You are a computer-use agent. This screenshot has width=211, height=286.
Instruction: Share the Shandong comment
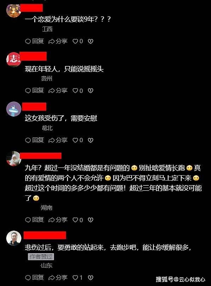(58, 278)
